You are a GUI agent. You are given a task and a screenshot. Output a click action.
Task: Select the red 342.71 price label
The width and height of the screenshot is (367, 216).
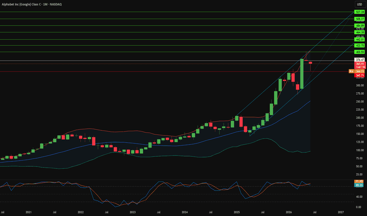tap(360, 75)
